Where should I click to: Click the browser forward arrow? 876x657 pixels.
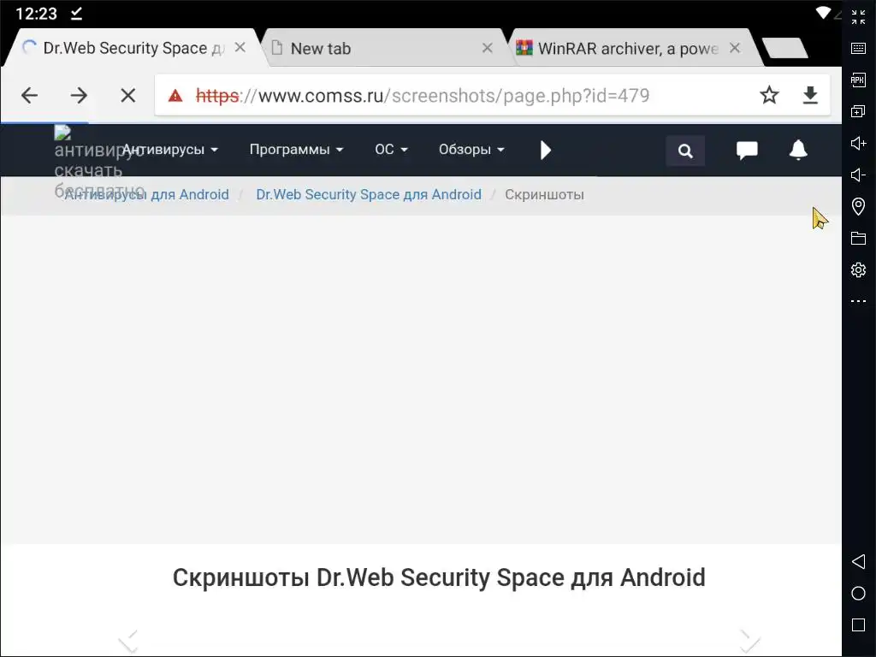coord(79,95)
